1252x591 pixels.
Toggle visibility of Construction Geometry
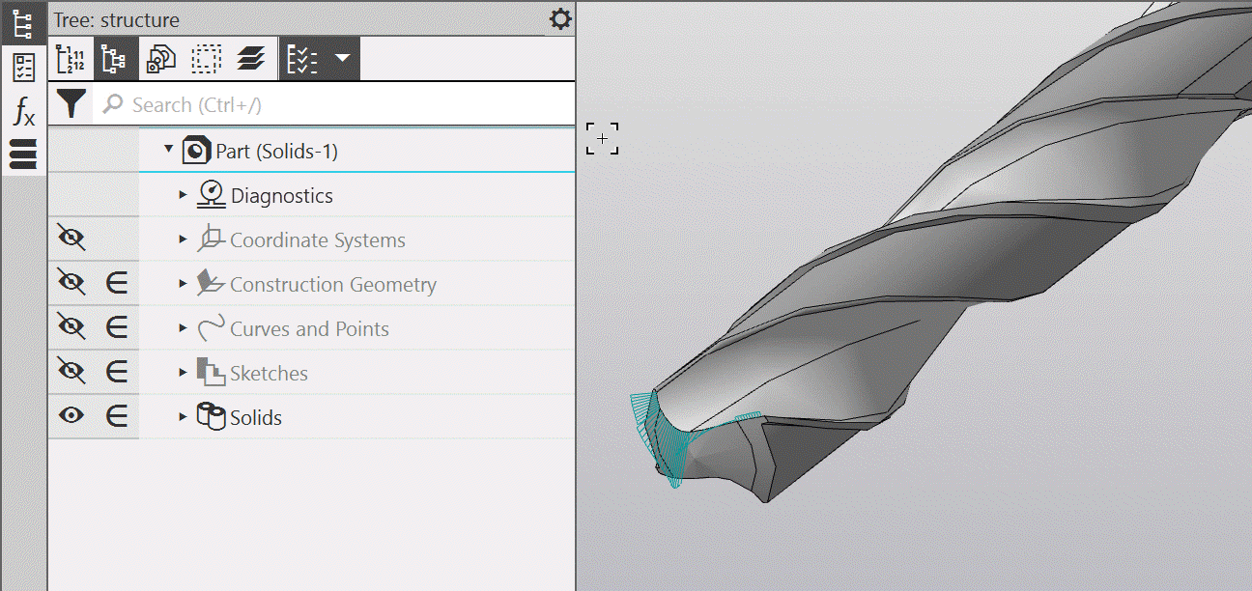71,284
